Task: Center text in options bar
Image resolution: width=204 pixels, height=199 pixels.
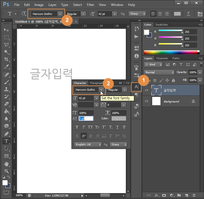Action: coord(160,14)
